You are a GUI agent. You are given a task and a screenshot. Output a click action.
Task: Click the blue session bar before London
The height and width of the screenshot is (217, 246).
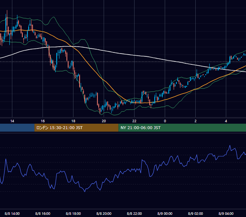pos(17,128)
